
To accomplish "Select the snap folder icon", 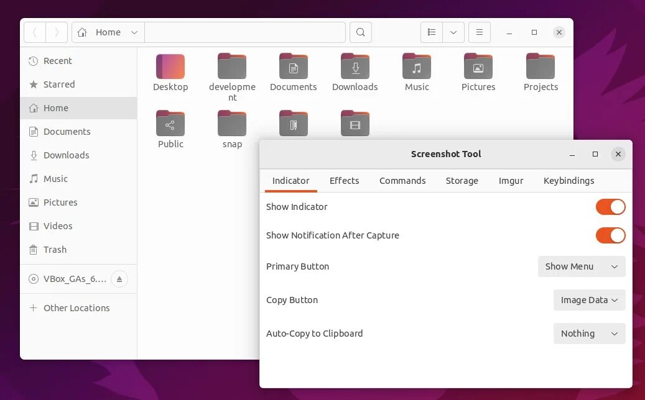I will click(232, 123).
